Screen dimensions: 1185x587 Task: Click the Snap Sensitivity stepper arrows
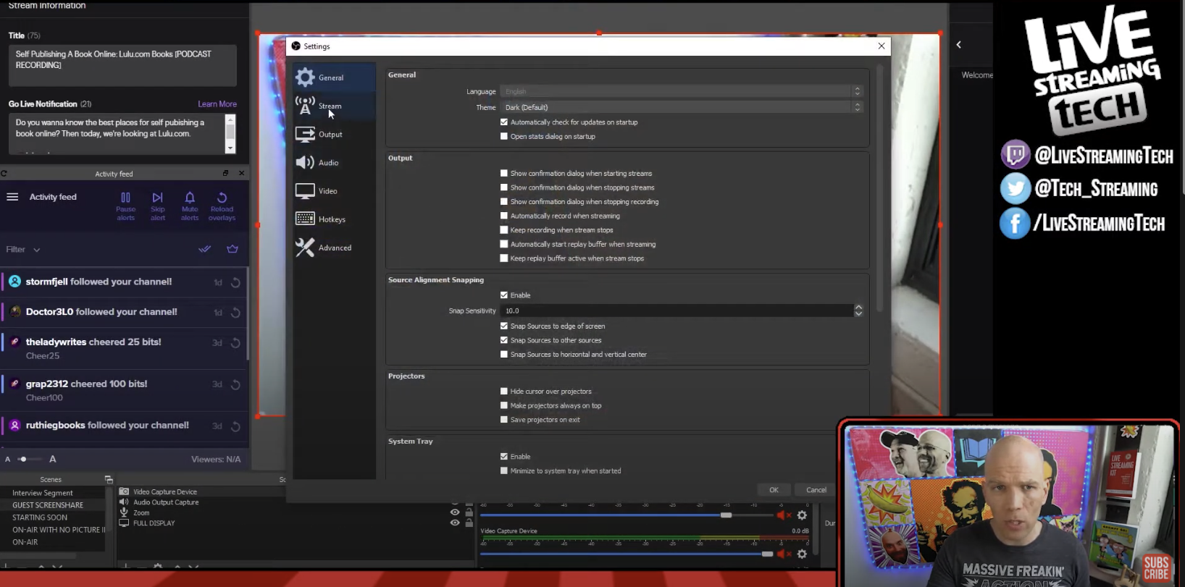tap(858, 311)
